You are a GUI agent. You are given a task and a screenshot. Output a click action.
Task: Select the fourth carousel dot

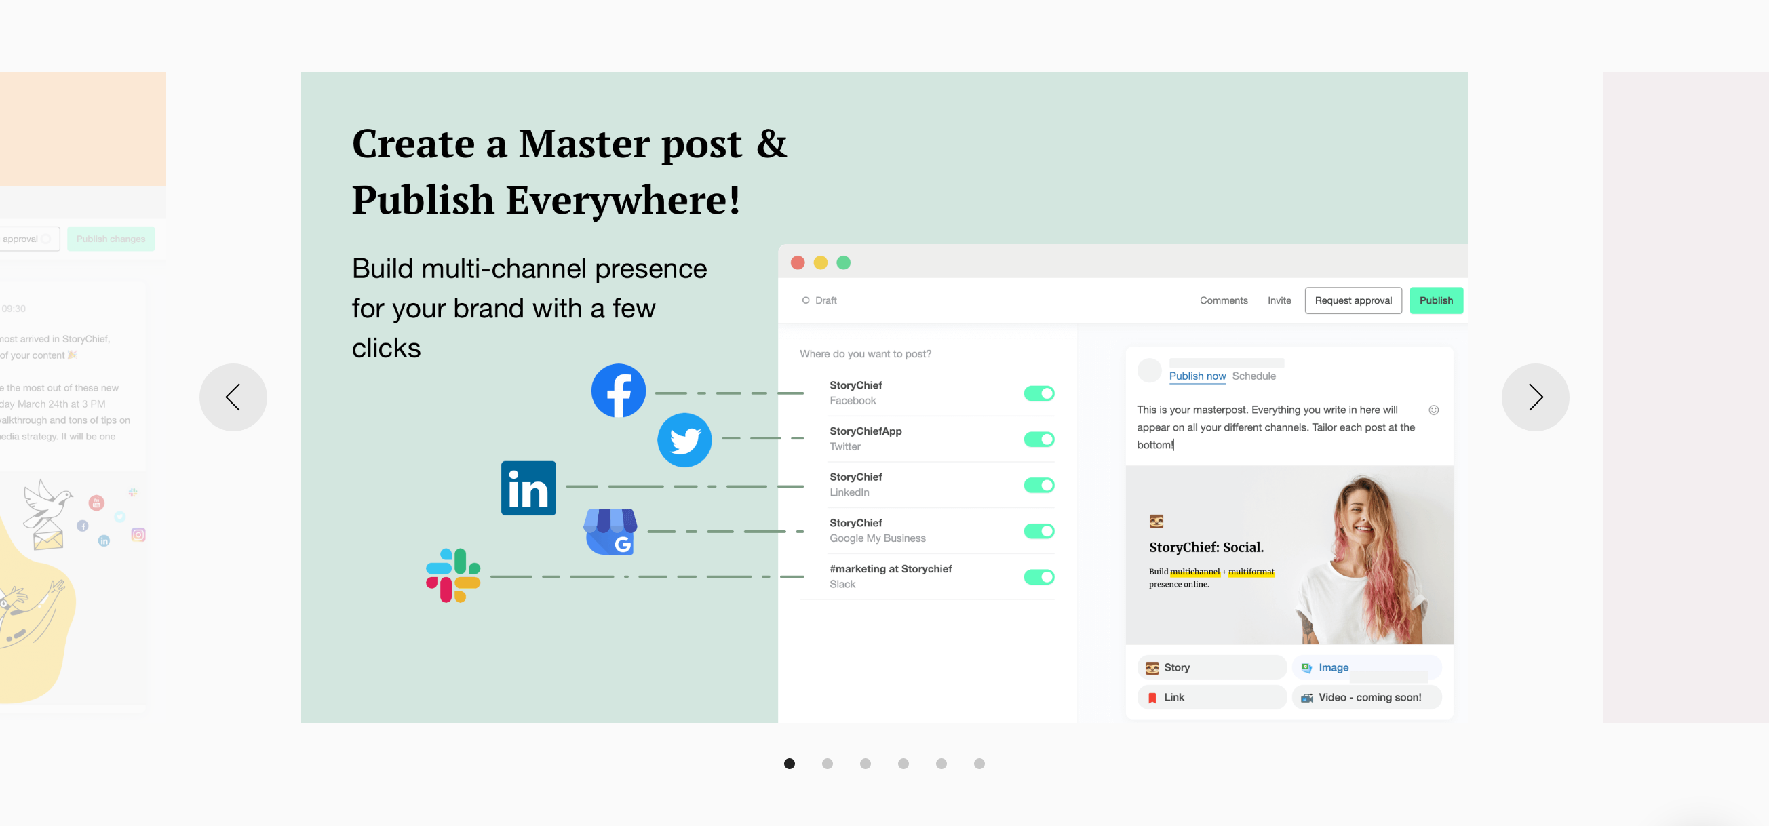tap(903, 764)
